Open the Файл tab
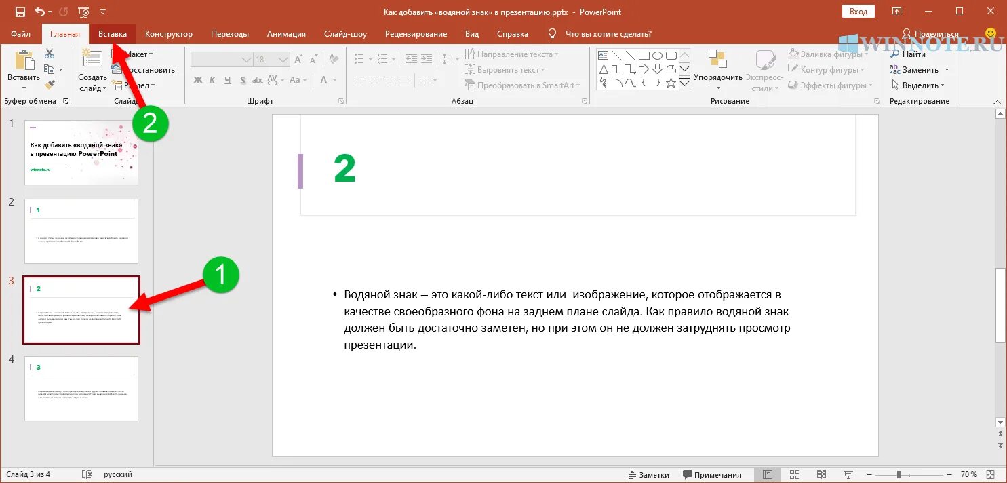Screen dimensions: 1007x483 pyautogui.click(x=20, y=34)
